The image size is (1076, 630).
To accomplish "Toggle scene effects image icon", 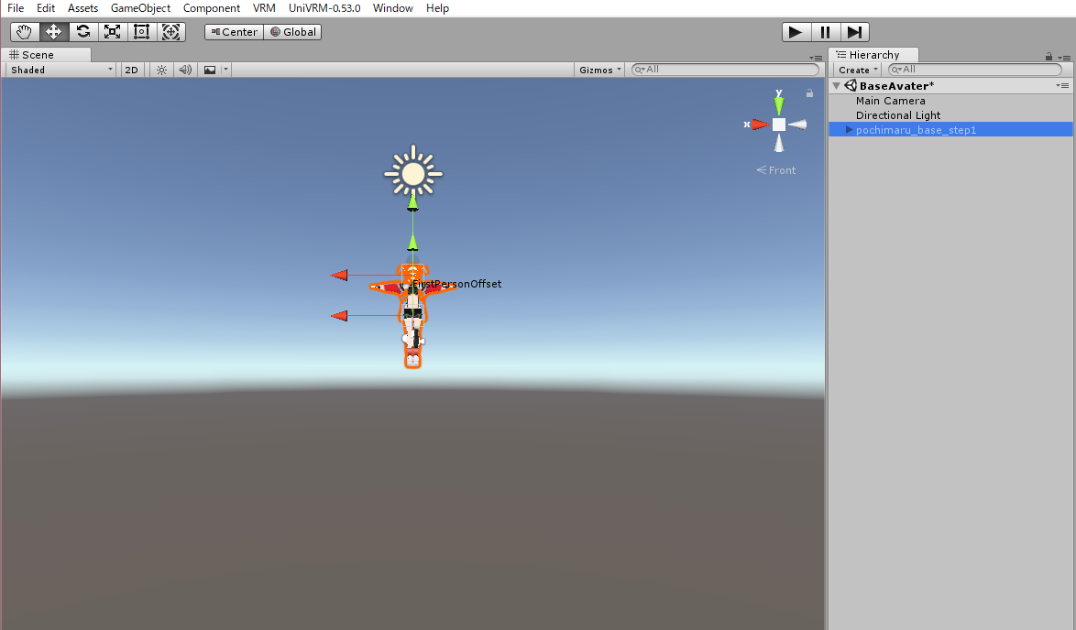I will [210, 70].
